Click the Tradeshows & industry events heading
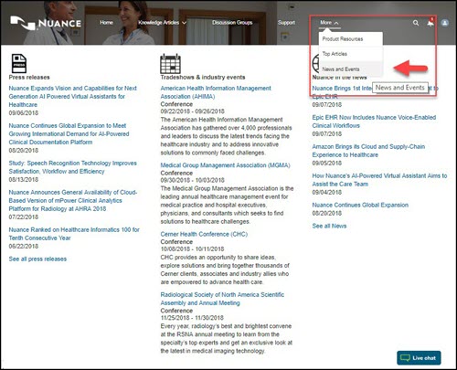Screen dimensions: 457x370 click(203, 78)
